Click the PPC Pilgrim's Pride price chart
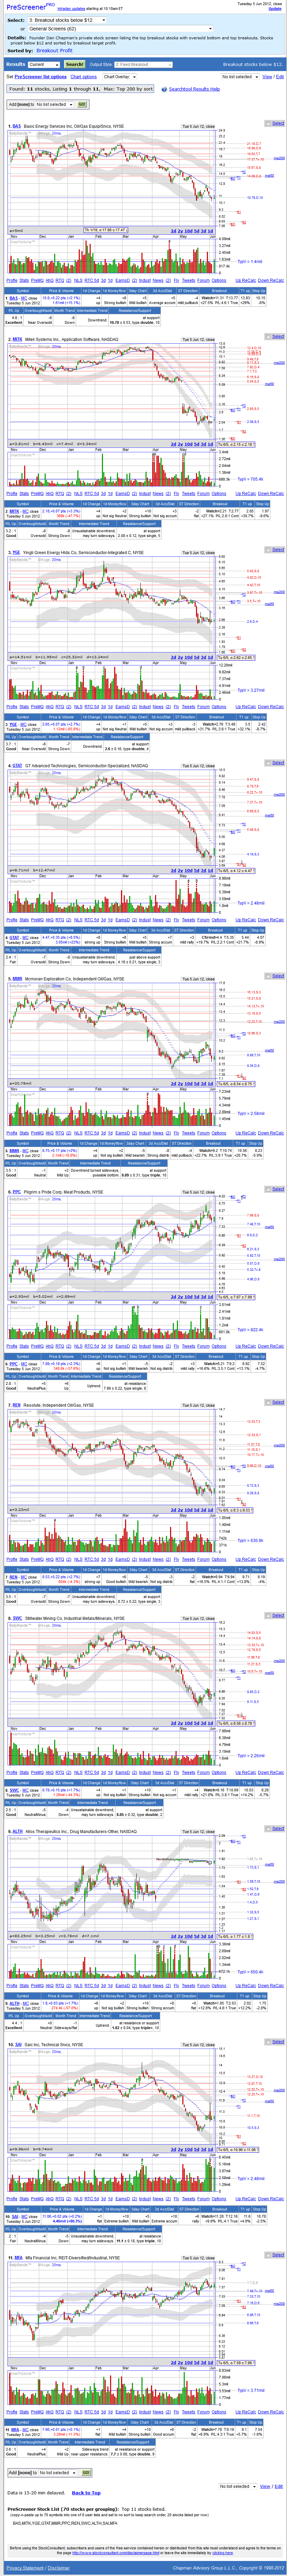Screen dimensions: 287x2576 point(111,1248)
